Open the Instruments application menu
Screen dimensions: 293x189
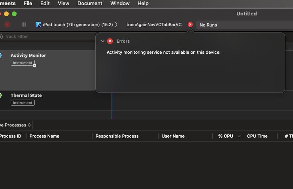point(8,4)
